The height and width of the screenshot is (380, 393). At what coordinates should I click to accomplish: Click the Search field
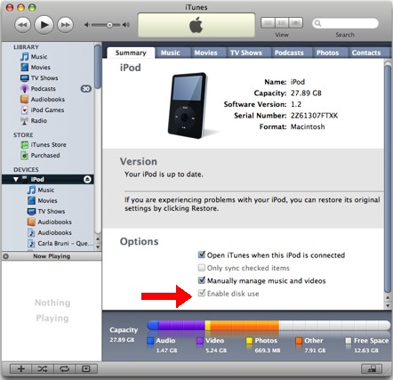[345, 23]
